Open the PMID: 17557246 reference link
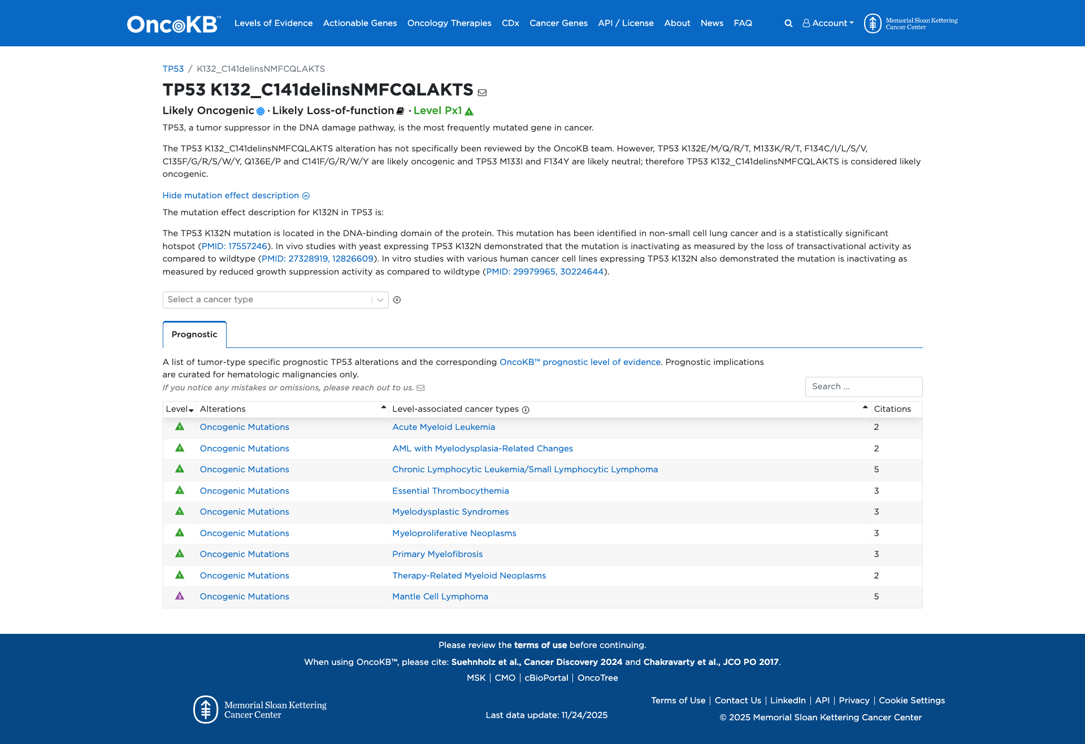Screen dimensions: 1085x744 (x=234, y=246)
